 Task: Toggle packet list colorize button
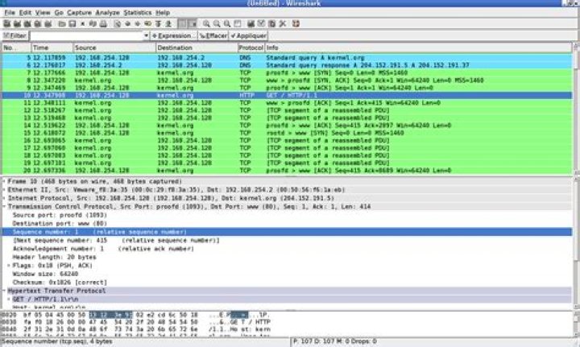coord(182,23)
